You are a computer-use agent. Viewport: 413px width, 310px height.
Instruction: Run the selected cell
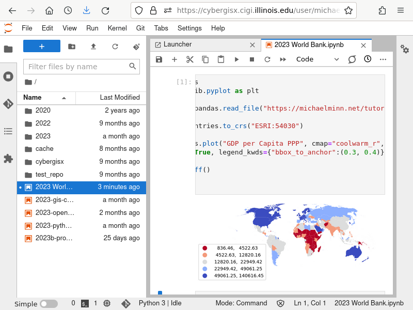pos(236,59)
